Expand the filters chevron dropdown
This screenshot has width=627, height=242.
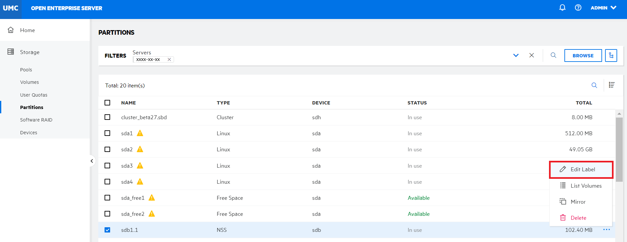(516, 55)
